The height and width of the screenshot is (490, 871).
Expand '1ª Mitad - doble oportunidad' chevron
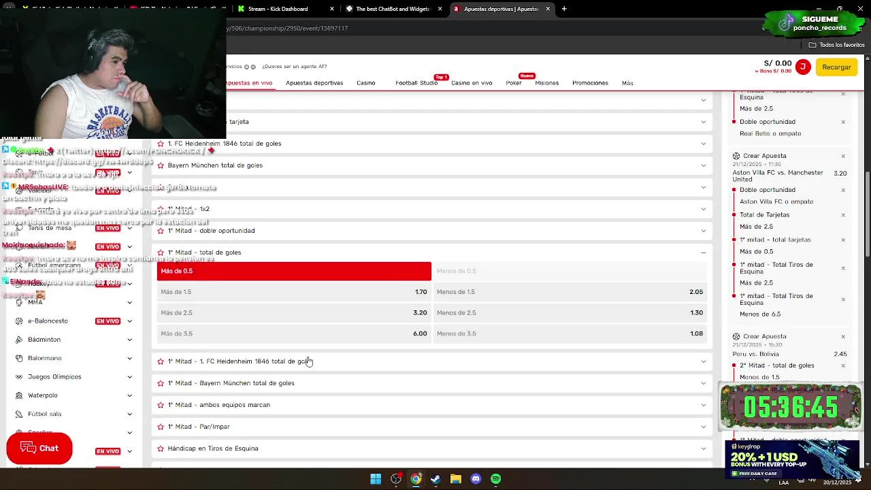(x=704, y=231)
